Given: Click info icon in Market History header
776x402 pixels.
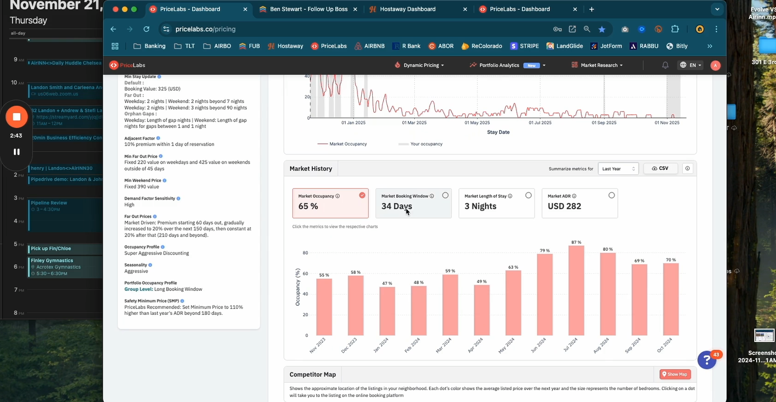Looking at the screenshot, I should click(687, 169).
